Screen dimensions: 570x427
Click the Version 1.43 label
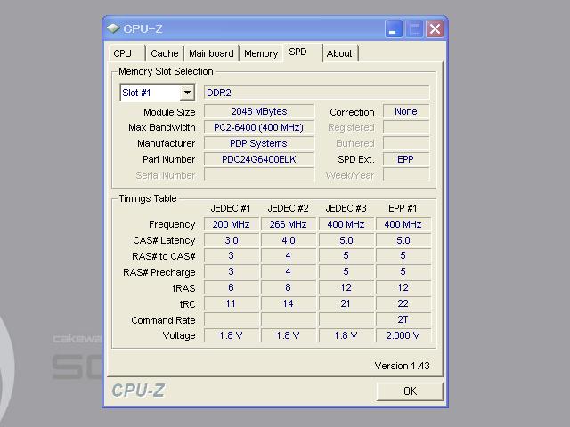point(402,366)
